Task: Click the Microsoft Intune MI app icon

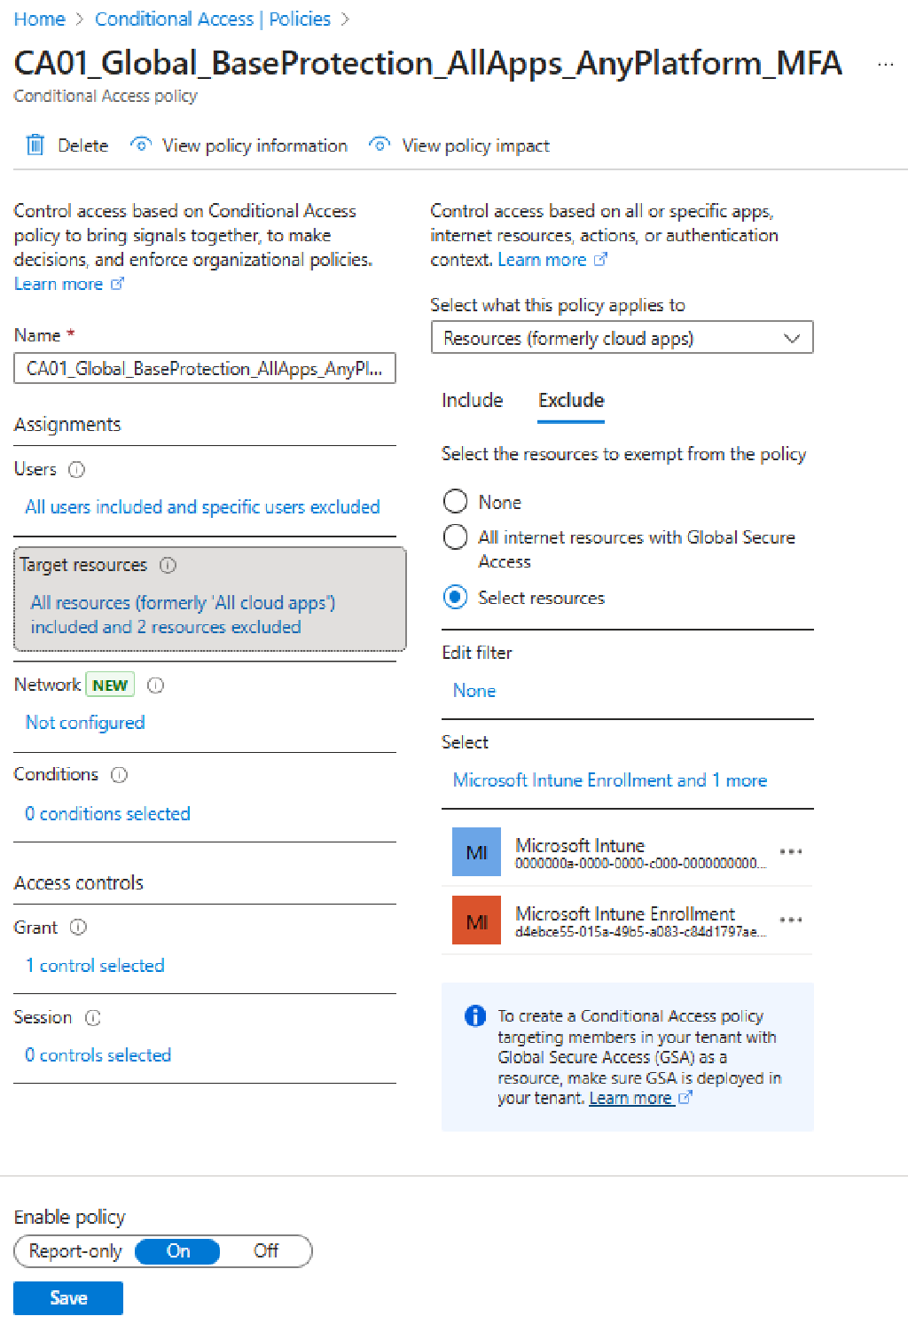Action: pyautogui.click(x=476, y=851)
